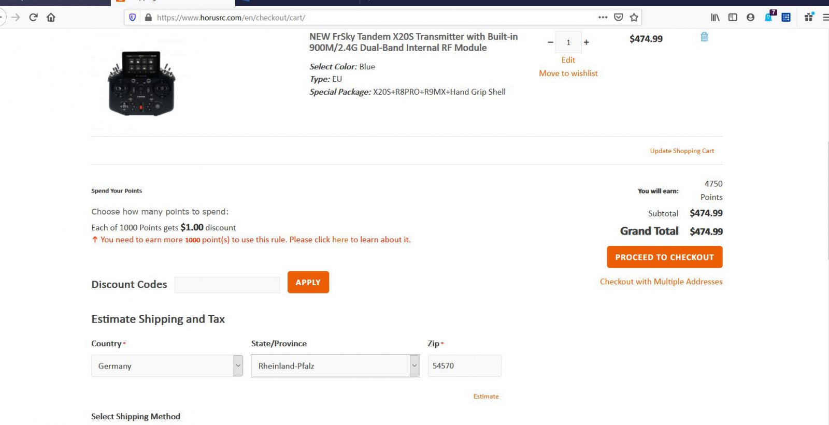Viewport: 829px width, 425px height.
Task: Open the browser home page
Action: pos(51,17)
